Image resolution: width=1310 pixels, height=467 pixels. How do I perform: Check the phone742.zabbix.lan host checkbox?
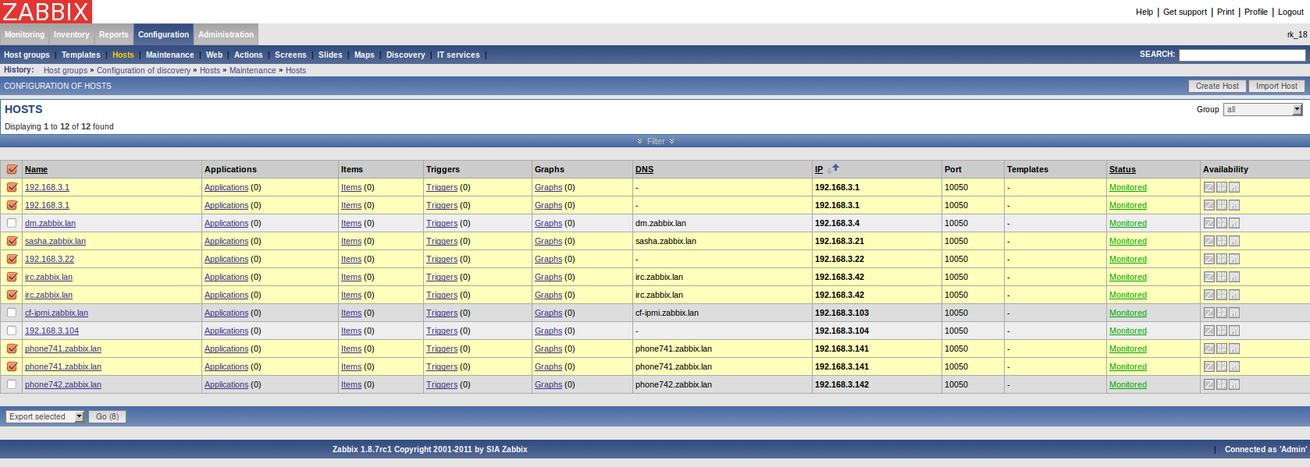click(x=12, y=384)
